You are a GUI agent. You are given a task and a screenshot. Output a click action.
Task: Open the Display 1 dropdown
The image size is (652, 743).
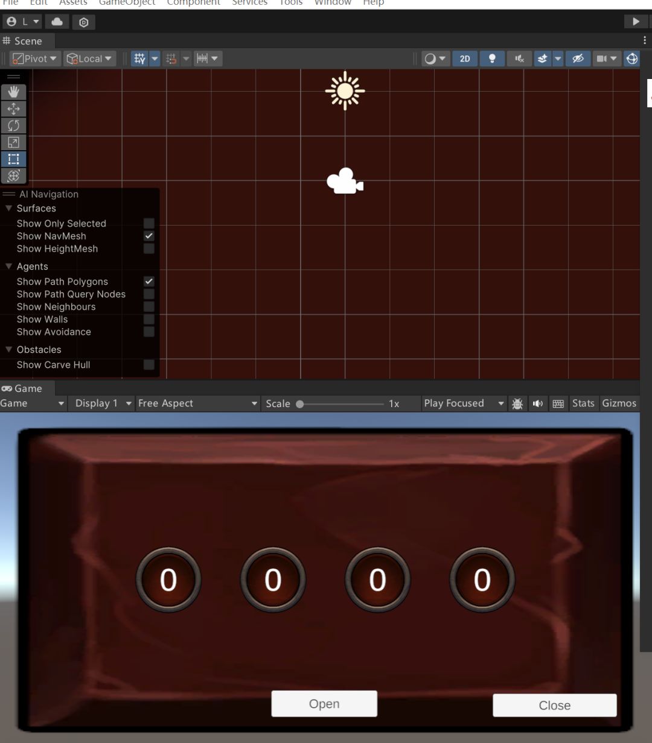pos(103,403)
